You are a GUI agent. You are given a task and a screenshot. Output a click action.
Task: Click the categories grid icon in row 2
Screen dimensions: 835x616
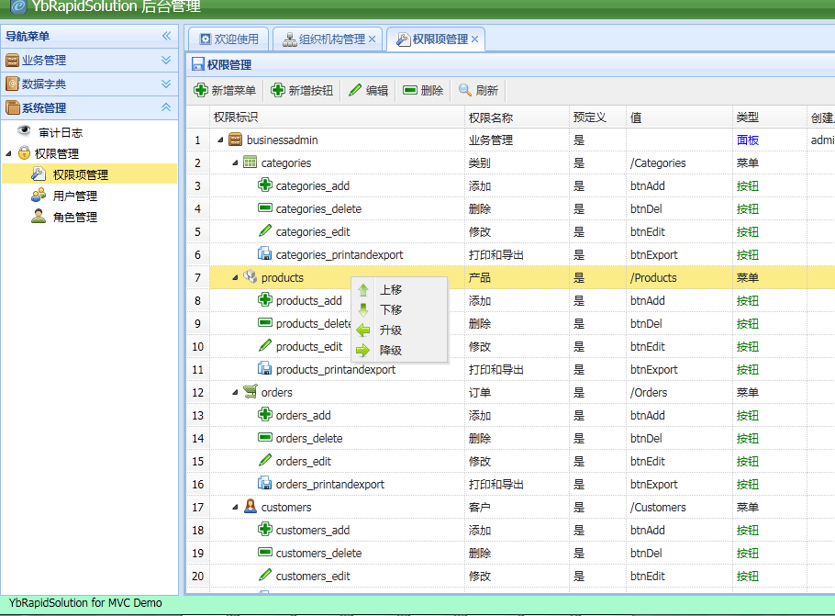pyautogui.click(x=250, y=162)
